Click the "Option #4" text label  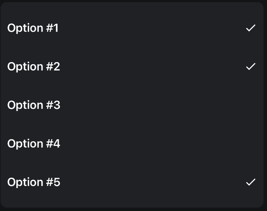[34, 144]
